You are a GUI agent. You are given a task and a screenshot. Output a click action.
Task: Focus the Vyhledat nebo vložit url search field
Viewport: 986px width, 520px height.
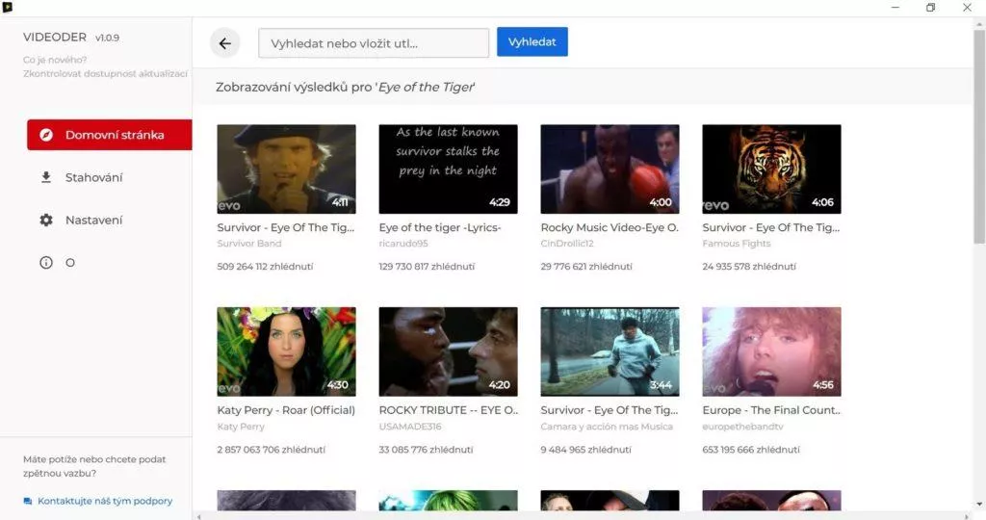tap(374, 42)
